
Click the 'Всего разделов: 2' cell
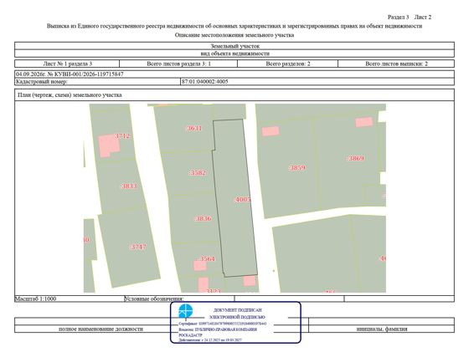point(288,64)
